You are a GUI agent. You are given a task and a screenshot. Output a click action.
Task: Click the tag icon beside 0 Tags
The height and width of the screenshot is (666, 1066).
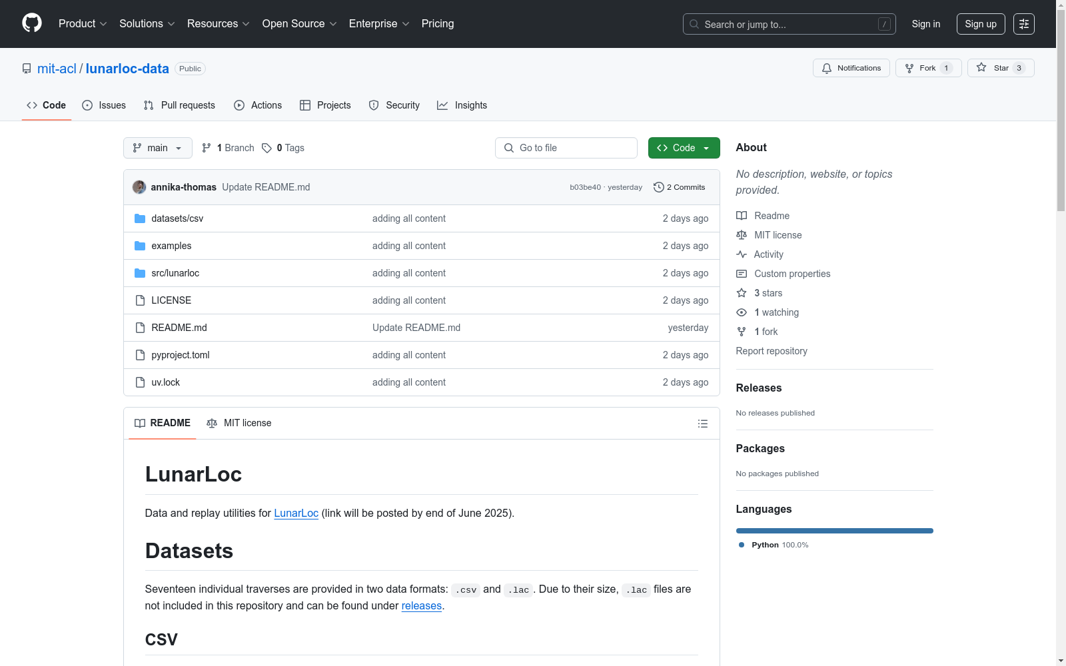click(266, 148)
